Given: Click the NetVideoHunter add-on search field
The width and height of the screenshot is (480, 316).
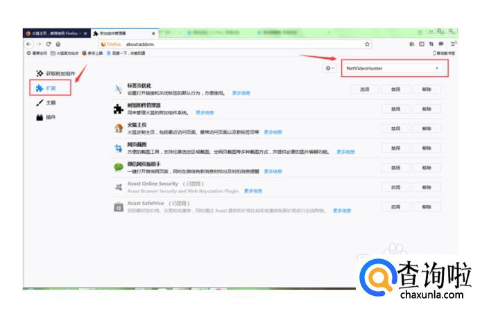Looking at the screenshot, I should [394, 68].
